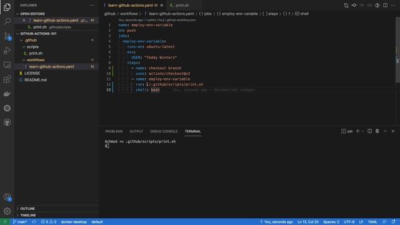Click the toggle file blame icon in editor toolbar

pos(377,6)
